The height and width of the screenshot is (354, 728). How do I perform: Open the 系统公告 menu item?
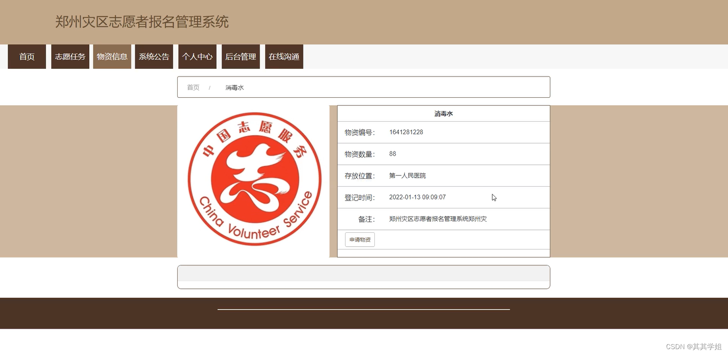point(154,57)
